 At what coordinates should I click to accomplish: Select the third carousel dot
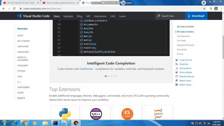(111, 76)
